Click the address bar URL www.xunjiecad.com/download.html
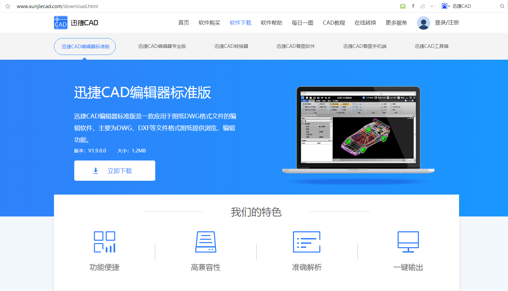This screenshot has height=291, width=508. pos(57,6)
